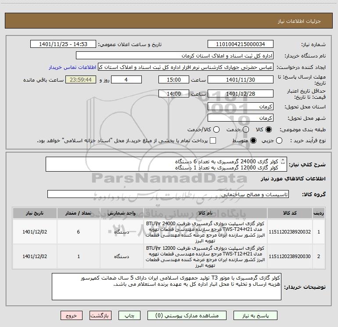
Task: Click the general description شرح کلی نیاز text box
Action: 166,164
